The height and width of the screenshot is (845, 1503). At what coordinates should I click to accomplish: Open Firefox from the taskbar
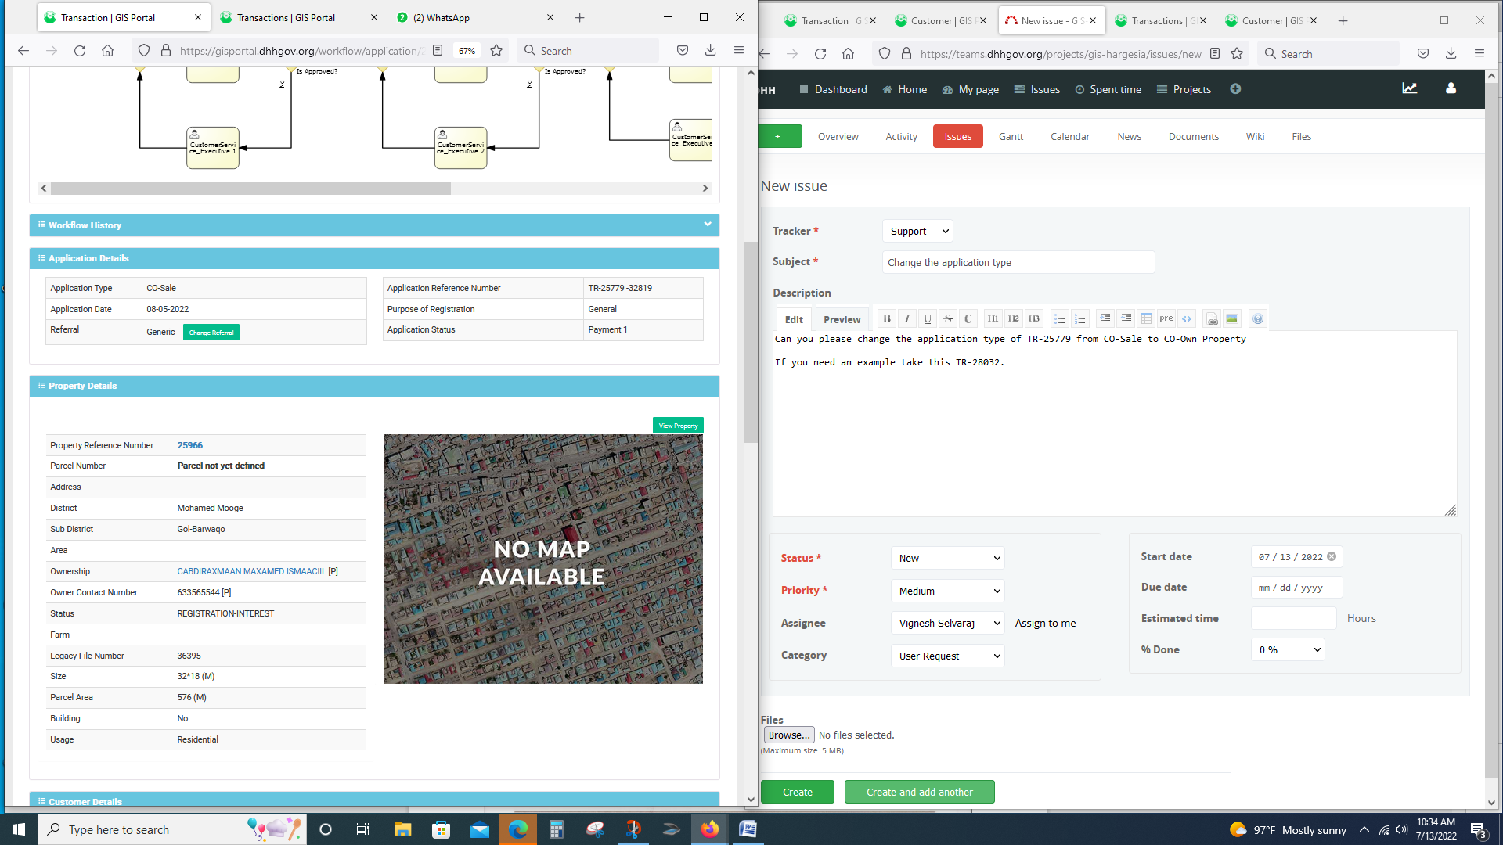[x=710, y=829]
